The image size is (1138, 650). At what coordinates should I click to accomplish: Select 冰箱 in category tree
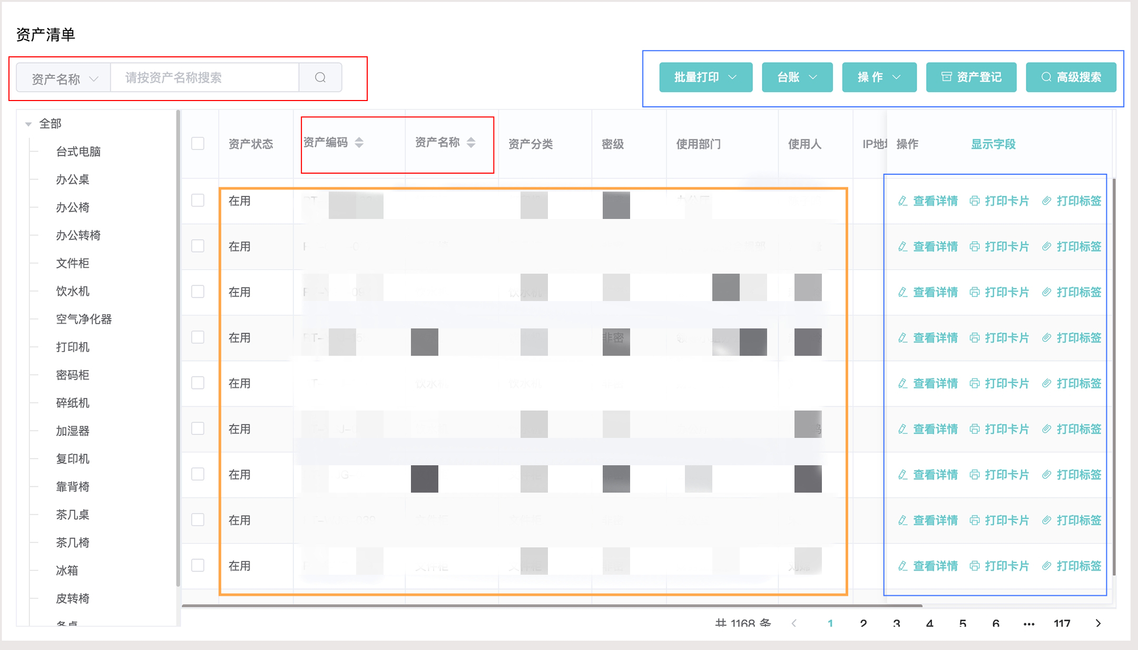click(x=67, y=570)
